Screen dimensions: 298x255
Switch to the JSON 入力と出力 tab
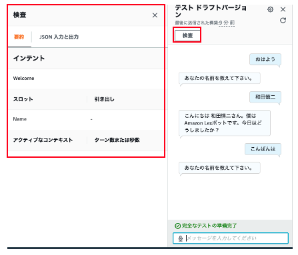click(59, 37)
